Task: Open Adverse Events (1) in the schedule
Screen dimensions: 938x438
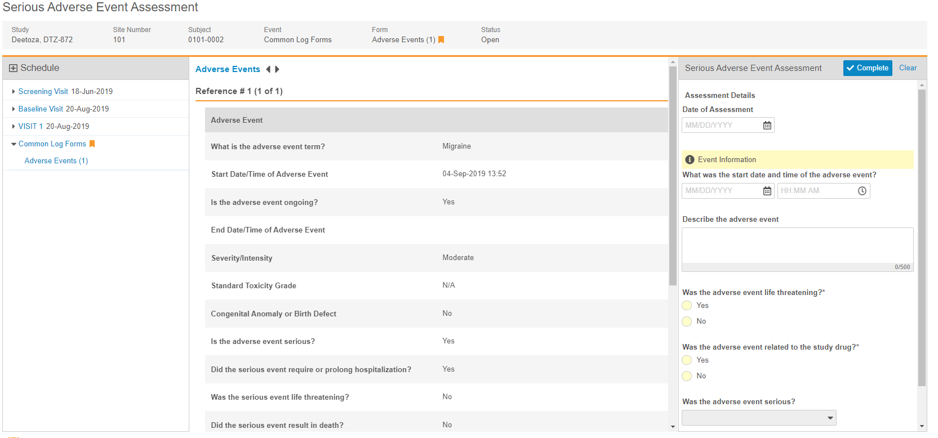Action: point(56,161)
